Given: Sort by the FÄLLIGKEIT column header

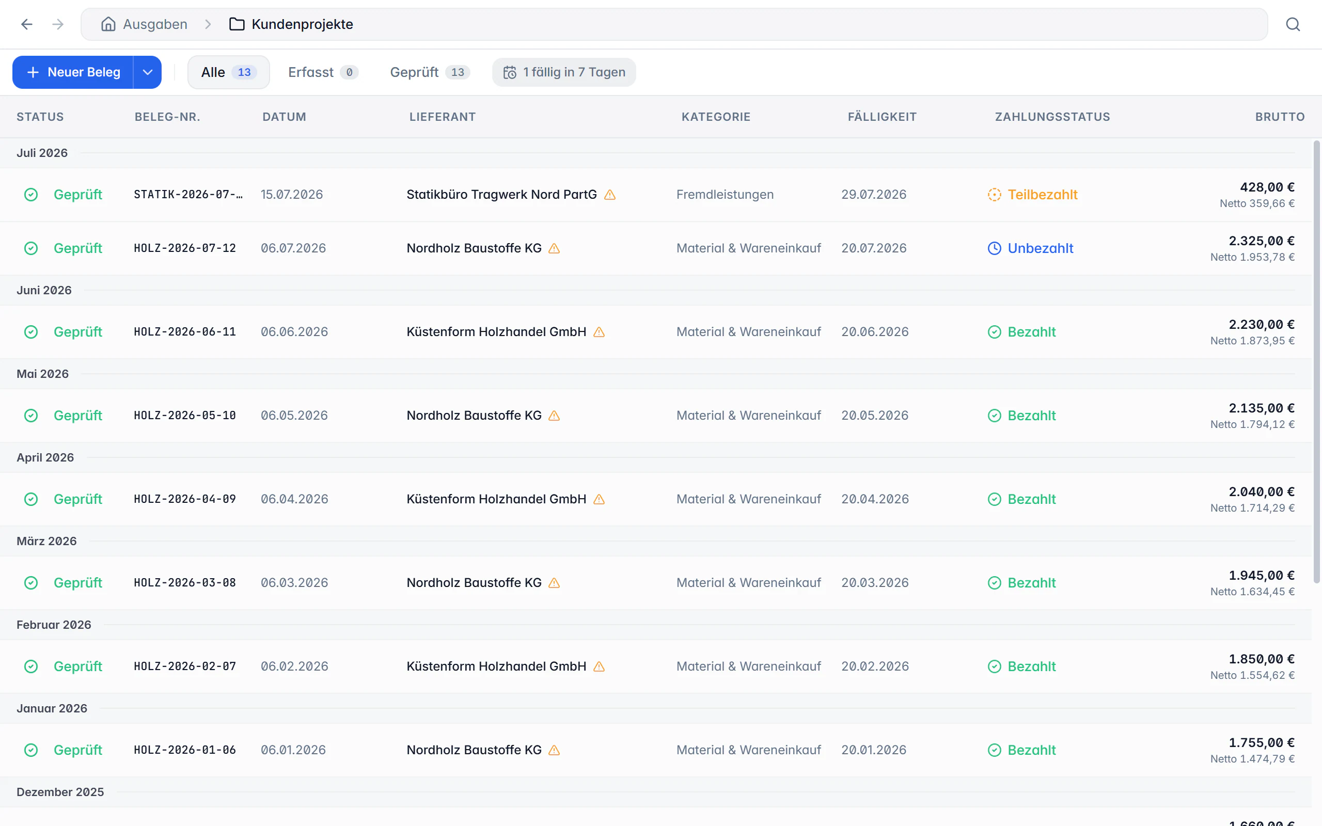Looking at the screenshot, I should pos(882,117).
